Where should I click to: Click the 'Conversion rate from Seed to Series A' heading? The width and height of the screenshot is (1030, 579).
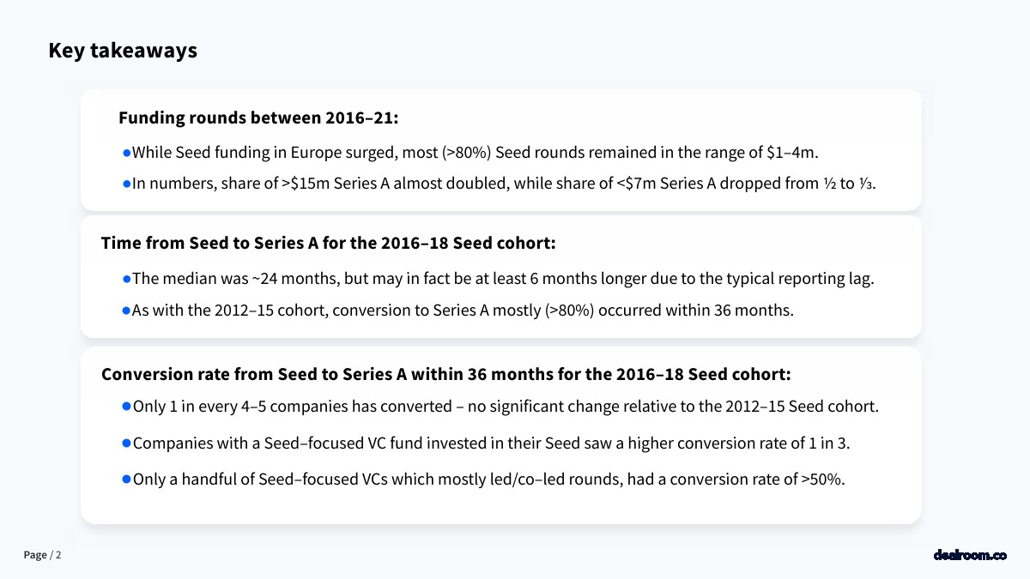click(445, 375)
